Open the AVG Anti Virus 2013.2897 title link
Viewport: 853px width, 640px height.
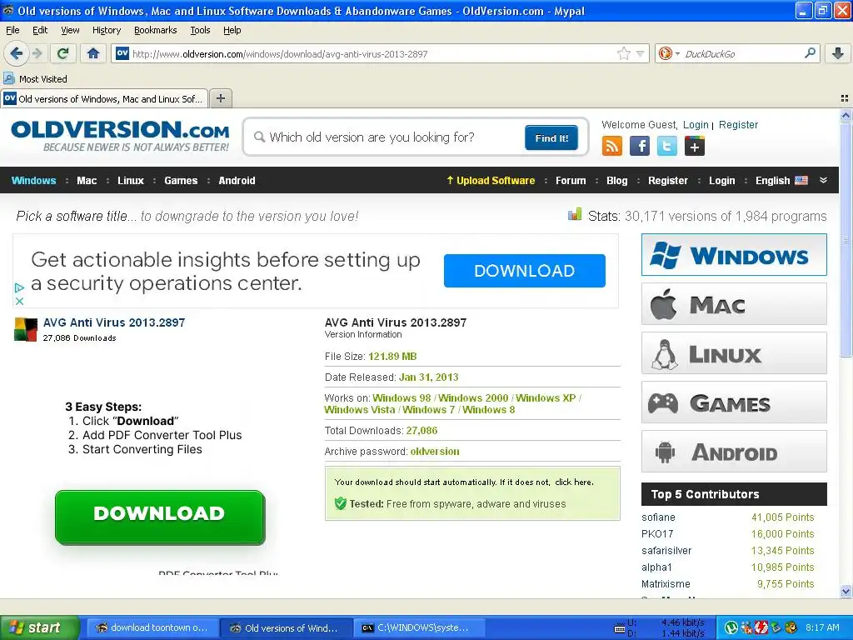pyautogui.click(x=114, y=322)
